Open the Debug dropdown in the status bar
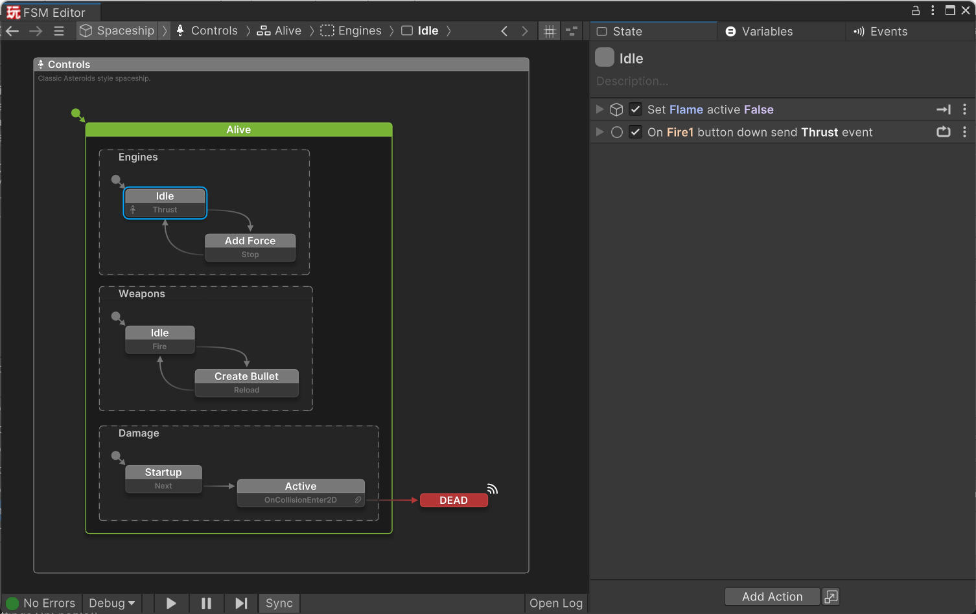976x614 pixels. (x=111, y=603)
